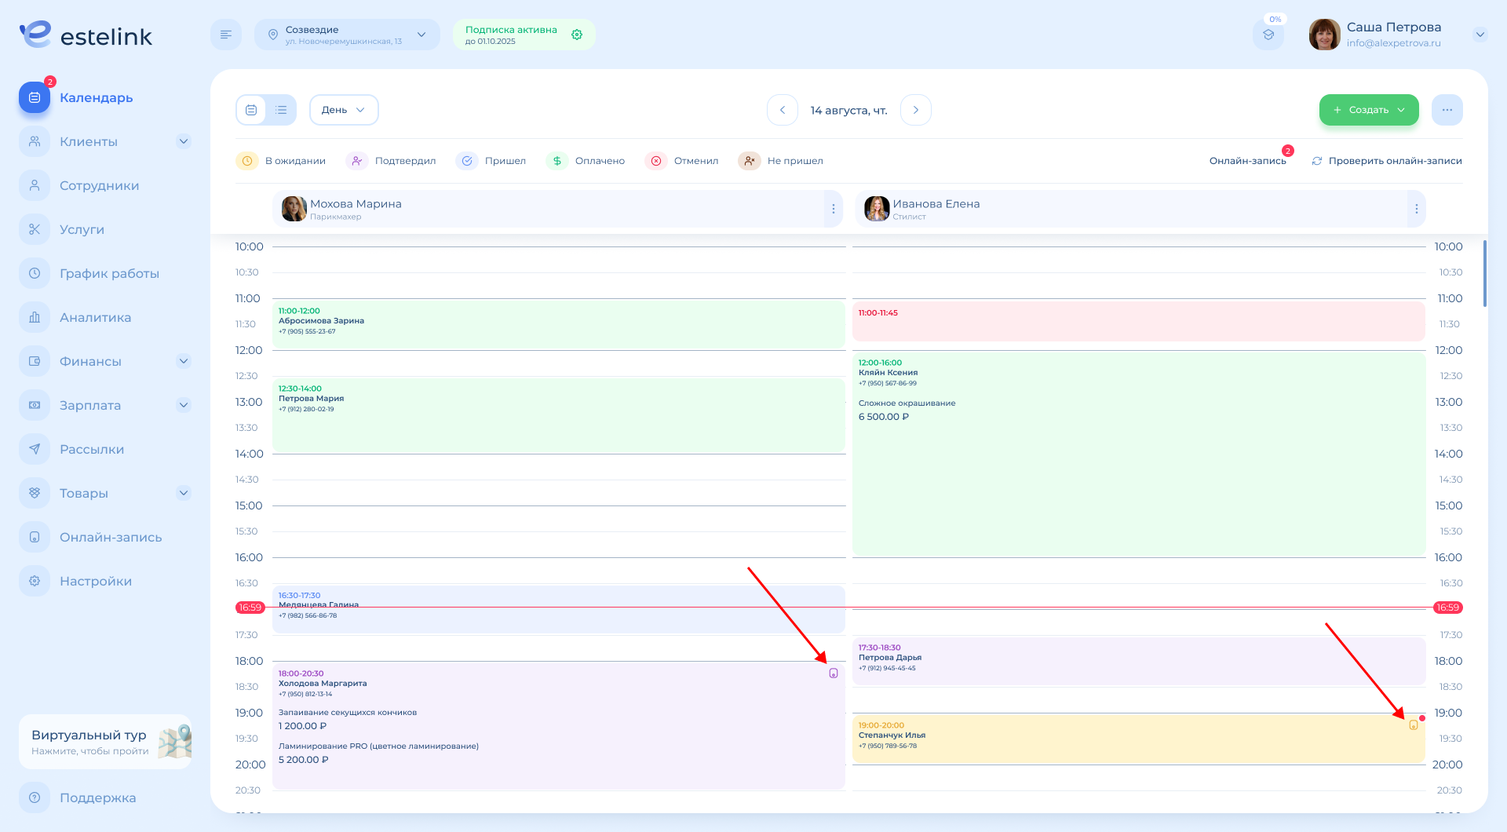This screenshot has width=1507, height=832.
Task: Switch to calendar grid view
Action: 251,110
